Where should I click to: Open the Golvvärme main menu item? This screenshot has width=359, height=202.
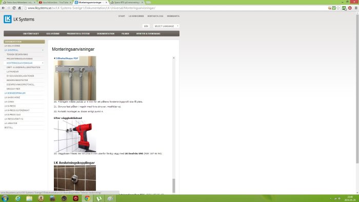point(53,34)
